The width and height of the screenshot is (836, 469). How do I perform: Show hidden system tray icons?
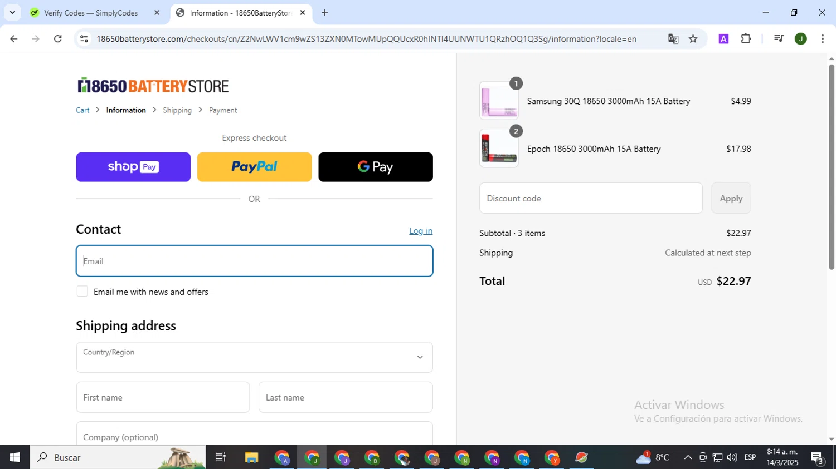pos(688,457)
